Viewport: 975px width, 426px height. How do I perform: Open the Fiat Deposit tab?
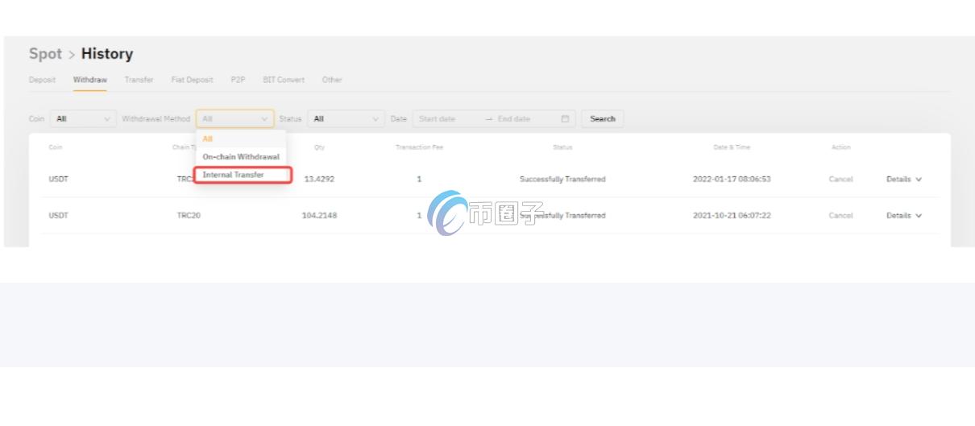pos(192,79)
